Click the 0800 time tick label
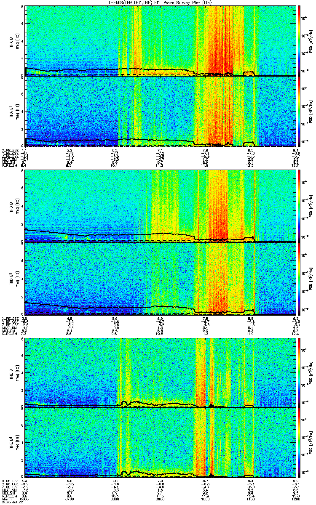 click(115, 500)
